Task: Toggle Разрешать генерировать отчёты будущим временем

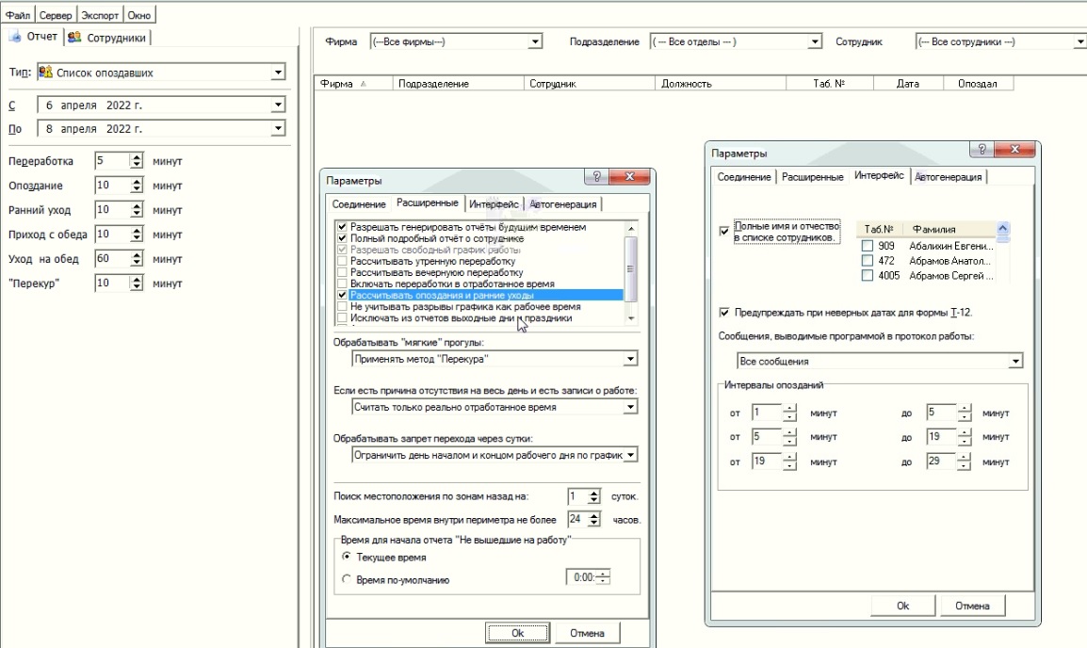Action: click(x=342, y=227)
